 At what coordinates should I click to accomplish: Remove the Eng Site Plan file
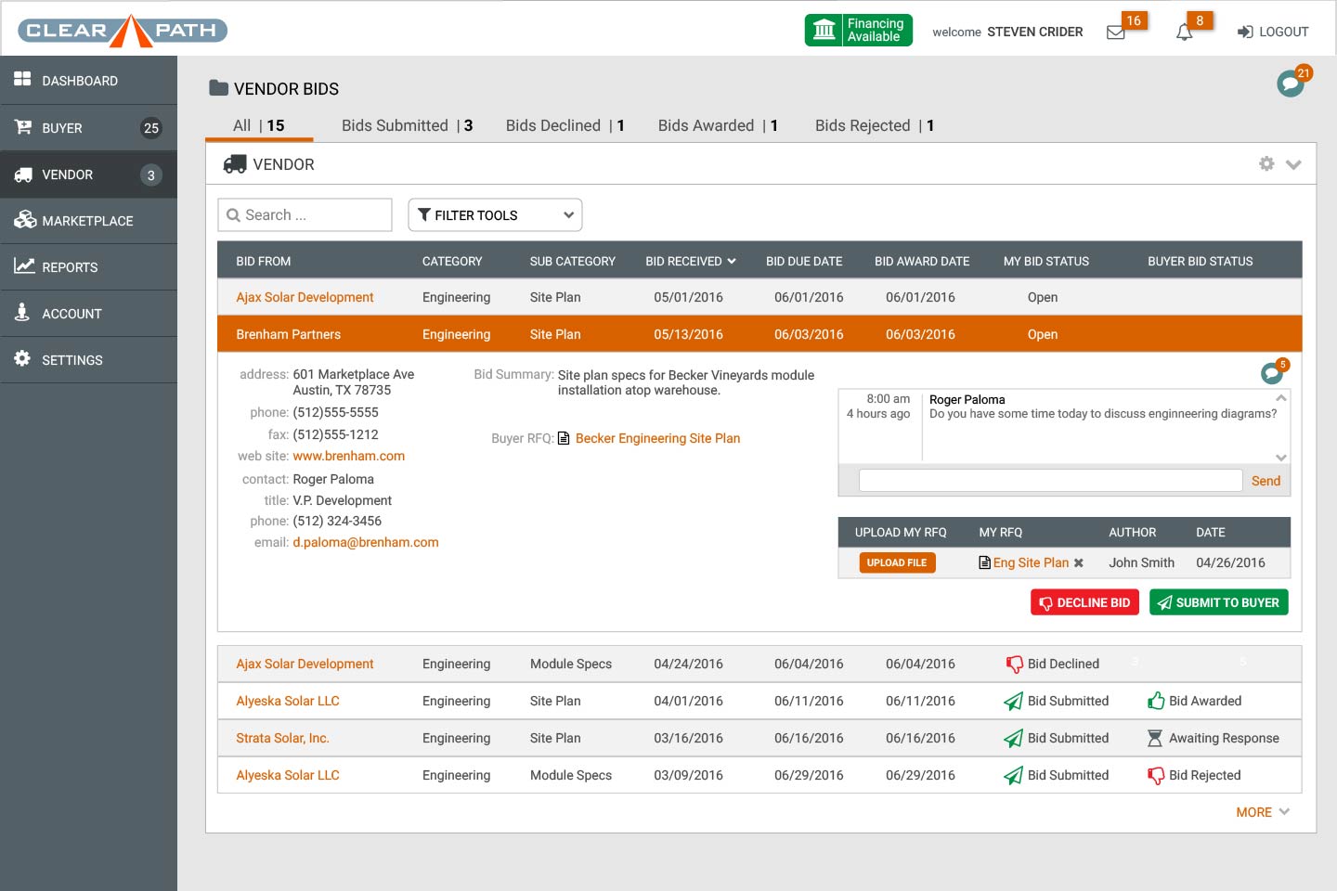[1079, 563]
